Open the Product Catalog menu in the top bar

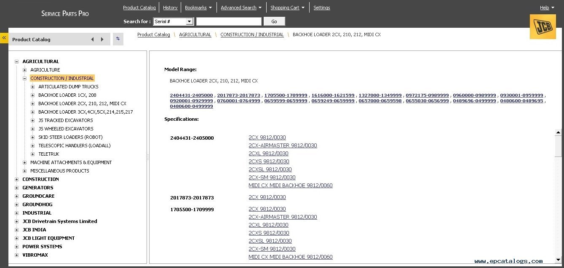pyautogui.click(x=139, y=8)
